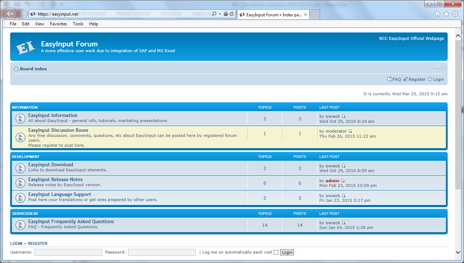Screen dimensions: 464x263
Task: Click the browser Forward arrow button
Action: (x=23, y=14)
